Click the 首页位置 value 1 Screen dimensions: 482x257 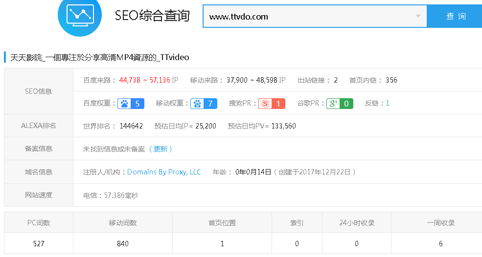click(222, 244)
